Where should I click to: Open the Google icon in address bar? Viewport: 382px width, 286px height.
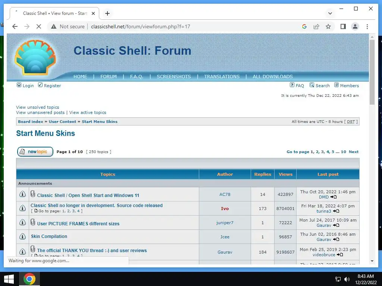304,26
